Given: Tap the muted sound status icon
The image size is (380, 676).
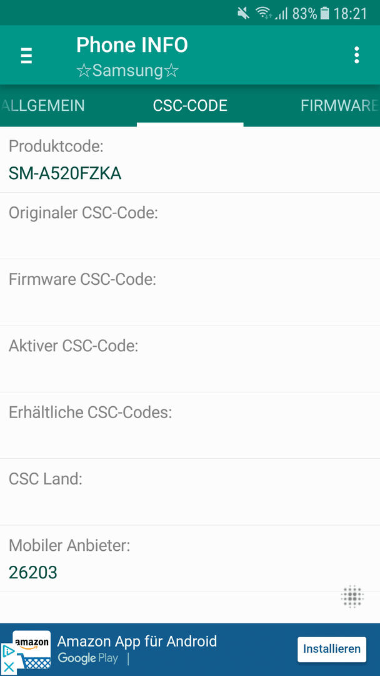Looking at the screenshot, I should click(x=244, y=14).
